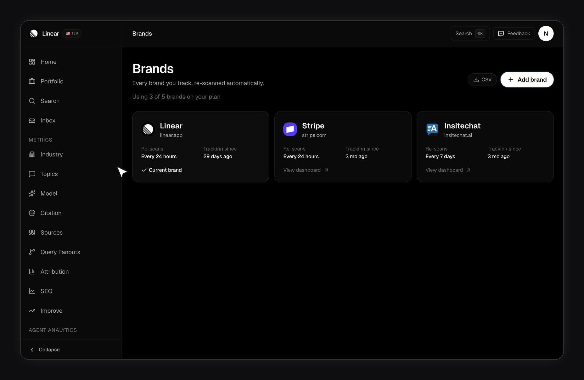The height and width of the screenshot is (380, 584).
Task: Open Query Fanouts page
Action: (71, 252)
